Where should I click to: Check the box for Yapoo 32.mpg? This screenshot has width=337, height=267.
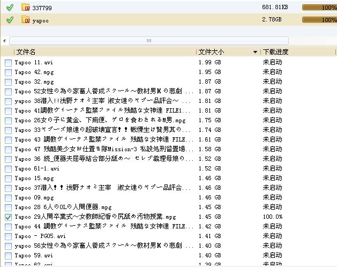(x=8, y=82)
